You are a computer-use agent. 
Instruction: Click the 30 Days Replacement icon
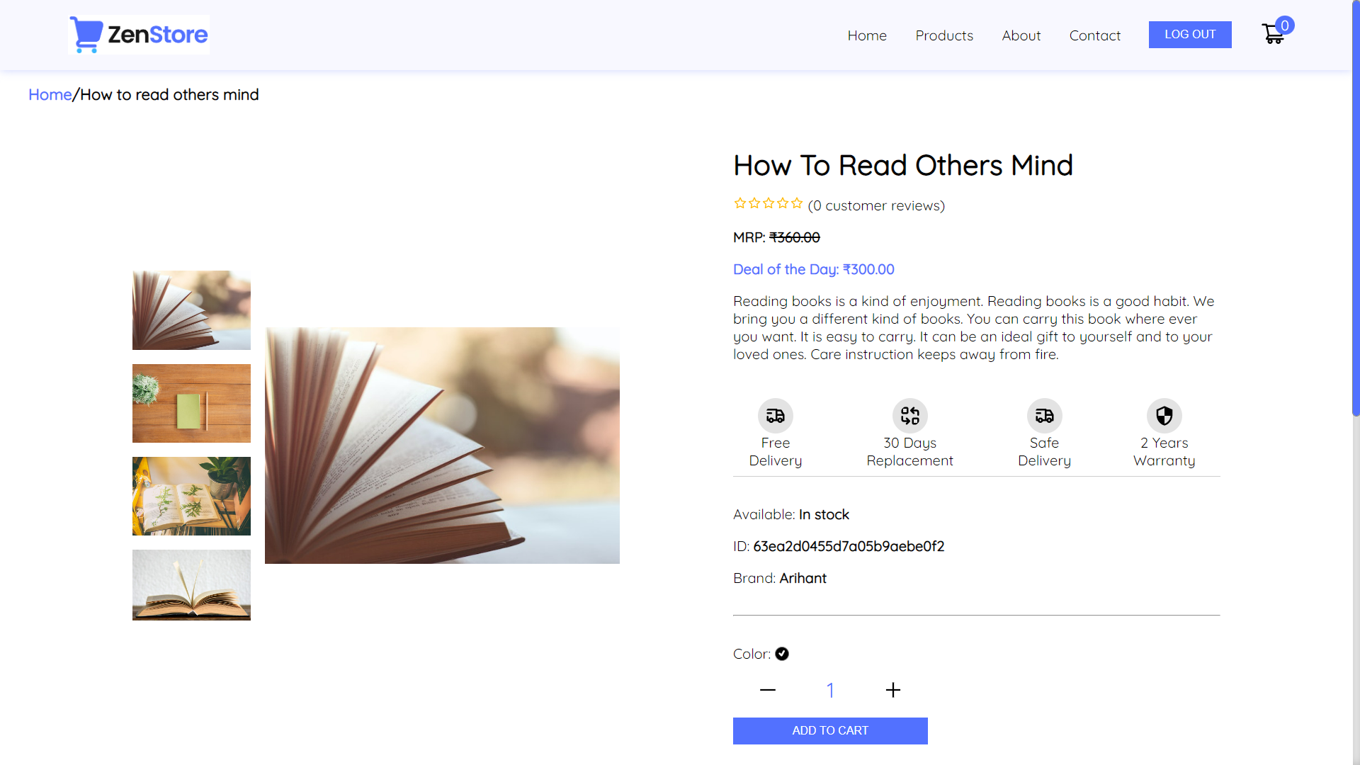[x=909, y=416]
